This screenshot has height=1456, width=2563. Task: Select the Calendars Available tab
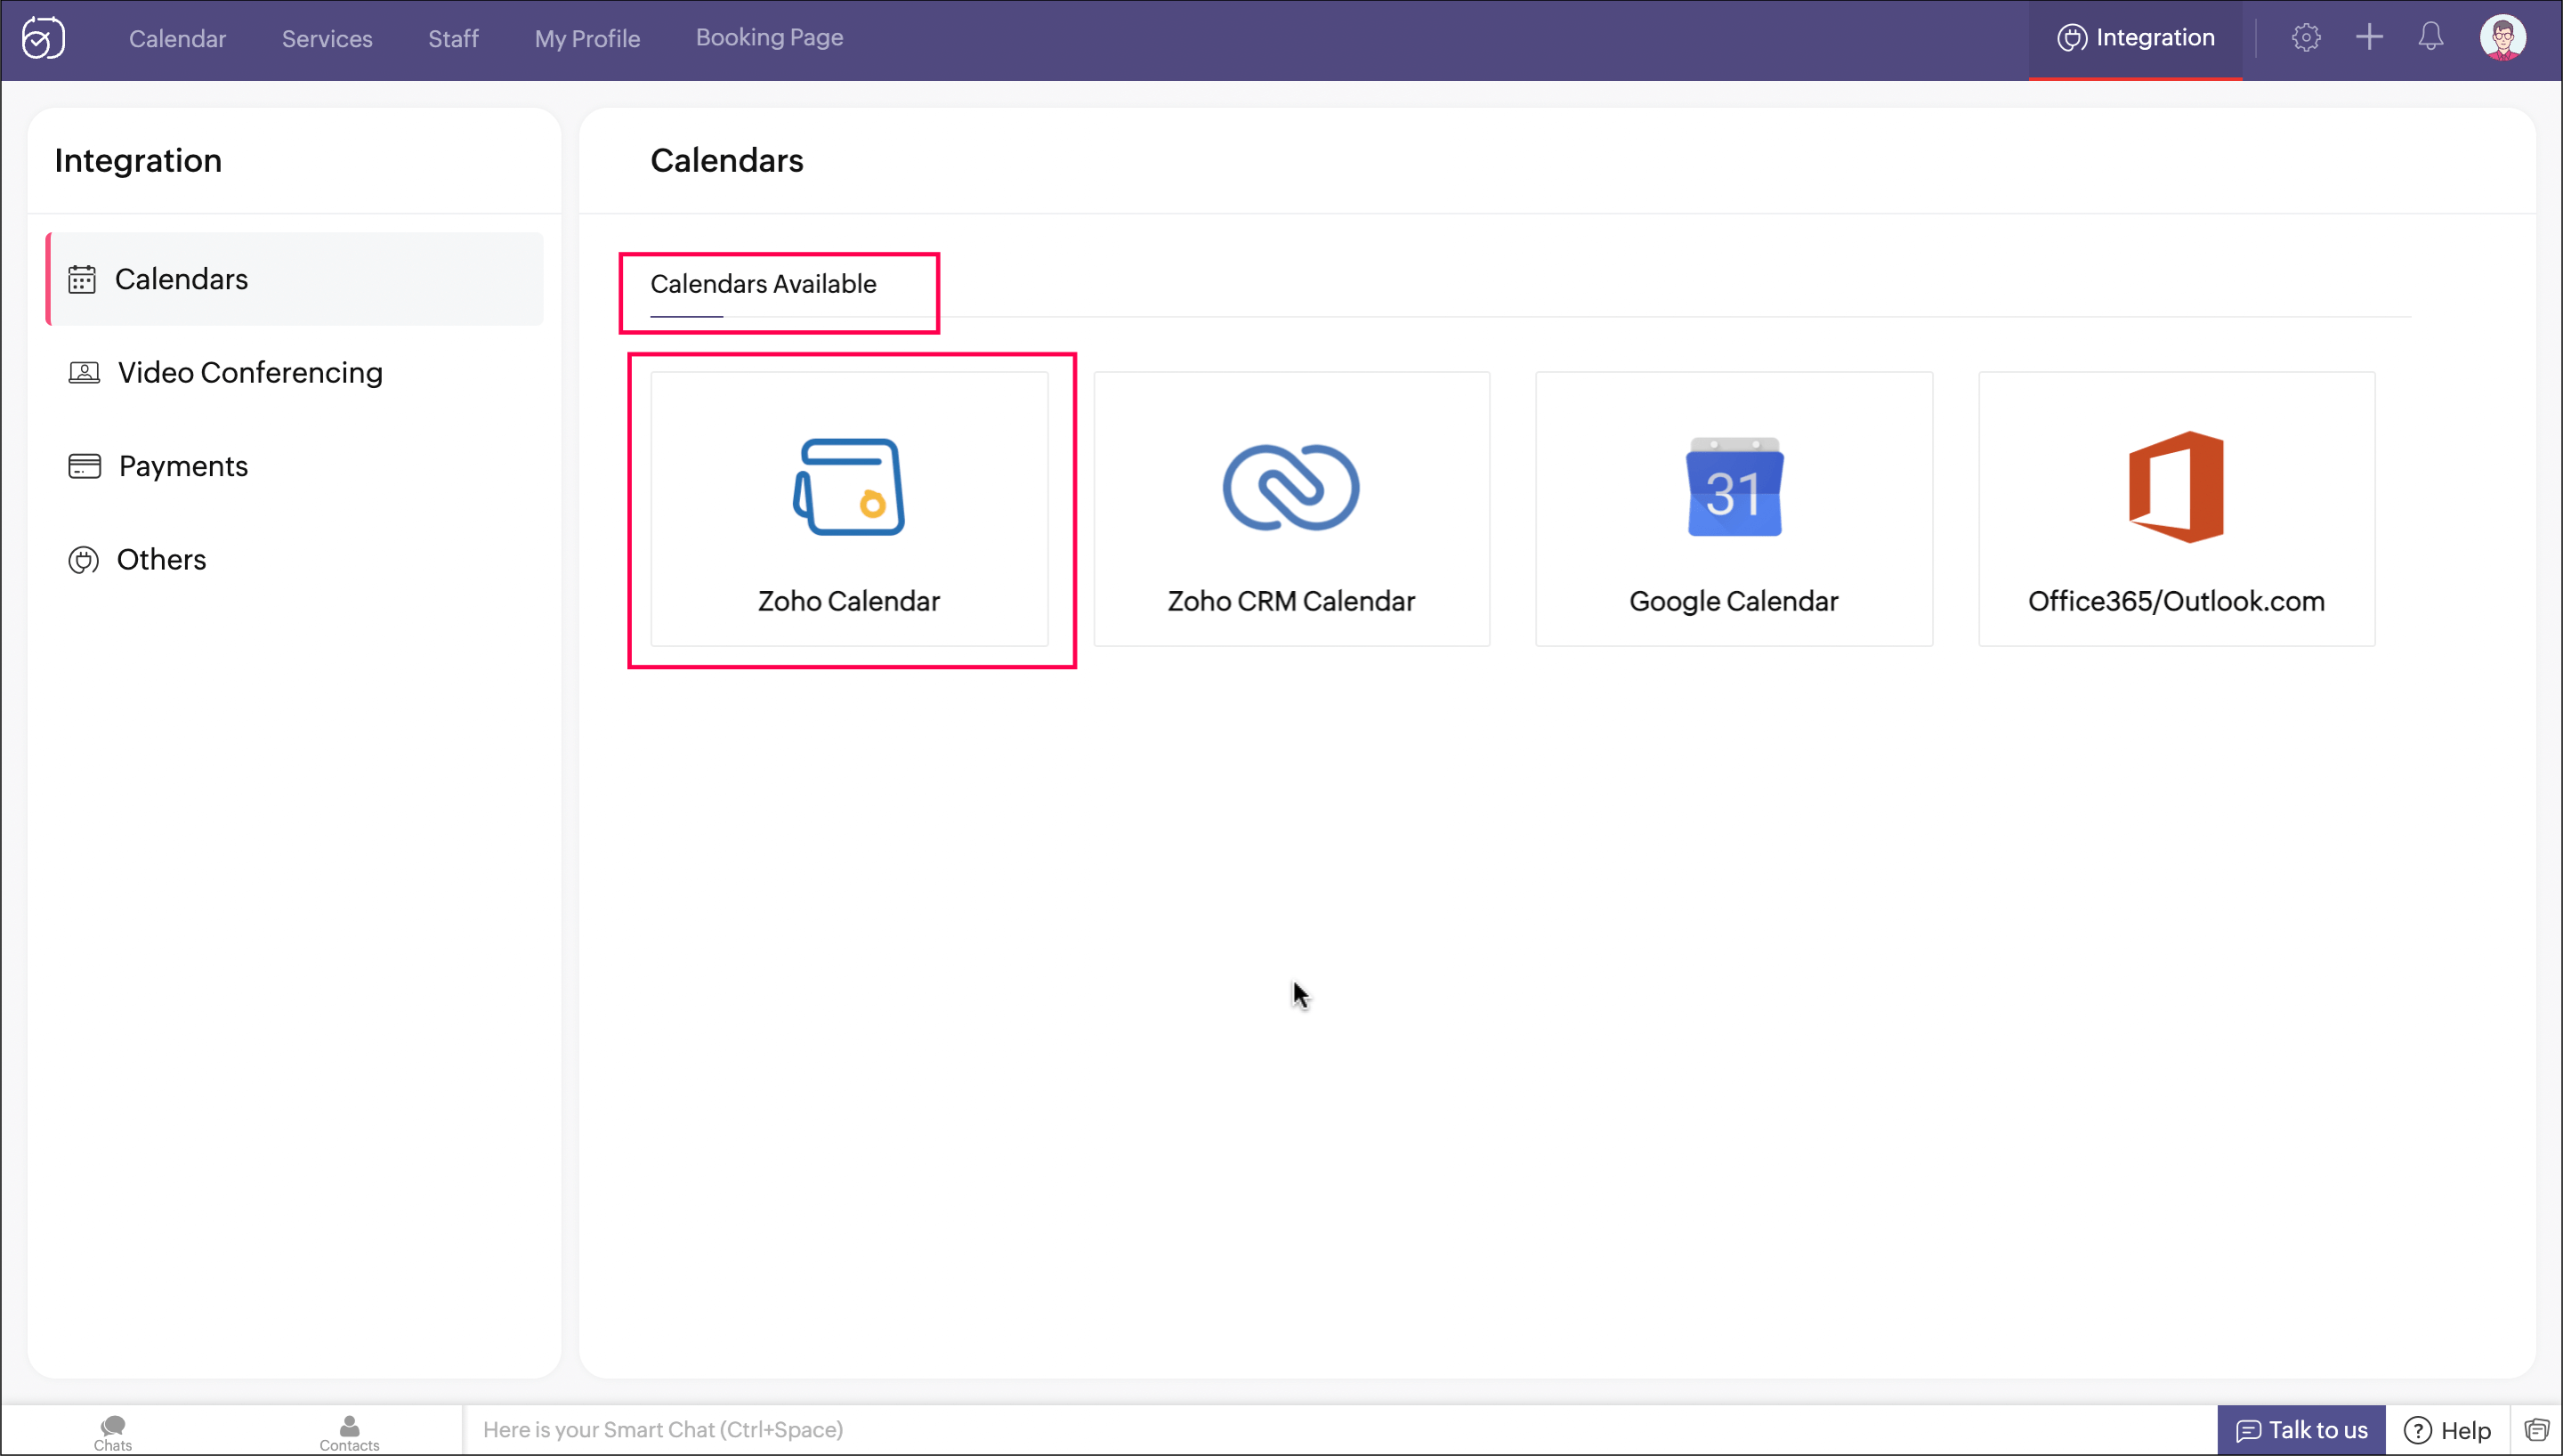[763, 284]
